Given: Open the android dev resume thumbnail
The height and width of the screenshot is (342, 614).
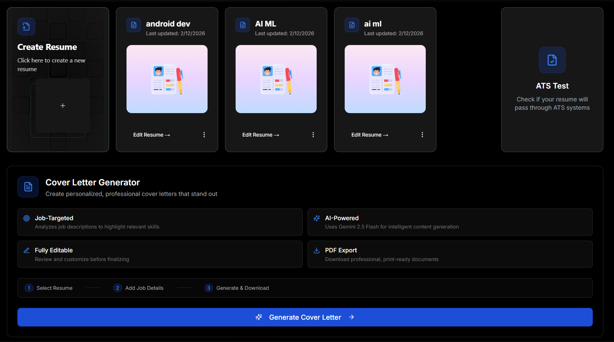Looking at the screenshot, I should [x=167, y=79].
